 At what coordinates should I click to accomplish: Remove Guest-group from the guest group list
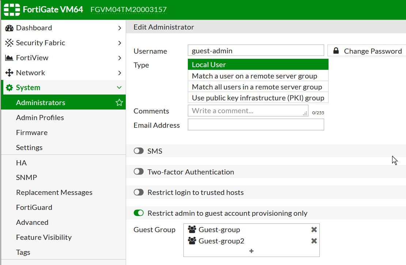tap(314, 230)
